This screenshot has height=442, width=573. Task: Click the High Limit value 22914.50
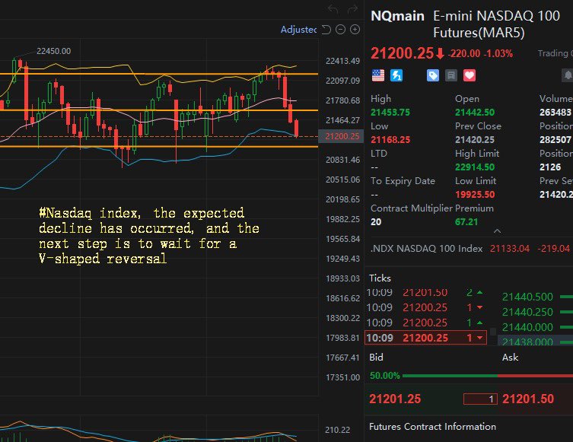475,167
